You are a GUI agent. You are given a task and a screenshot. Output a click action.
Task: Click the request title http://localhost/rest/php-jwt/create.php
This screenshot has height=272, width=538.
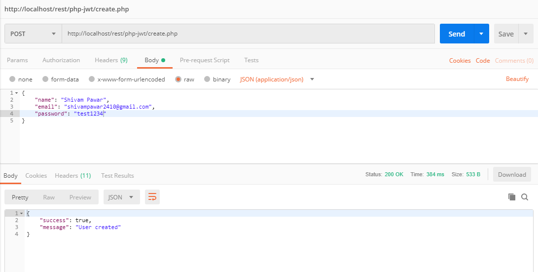pyautogui.click(x=67, y=9)
